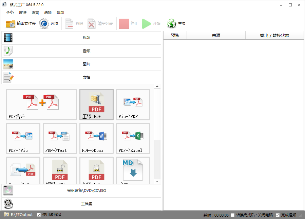Click the 输出 / 转换状态 column header
The height and width of the screenshot is (219, 305).
[274, 36]
